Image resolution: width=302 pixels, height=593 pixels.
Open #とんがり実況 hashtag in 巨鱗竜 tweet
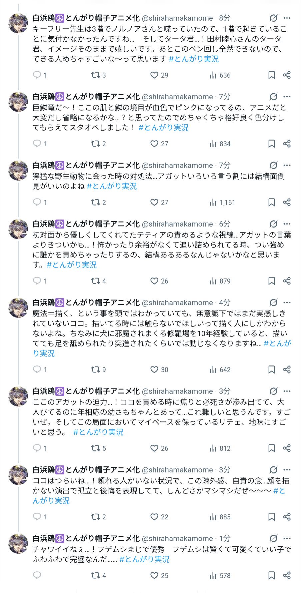click(x=163, y=128)
